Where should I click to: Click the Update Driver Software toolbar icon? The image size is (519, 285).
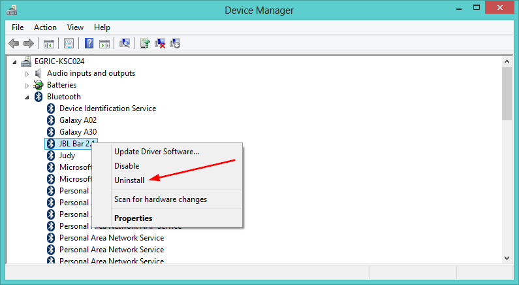tap(145, 43)
